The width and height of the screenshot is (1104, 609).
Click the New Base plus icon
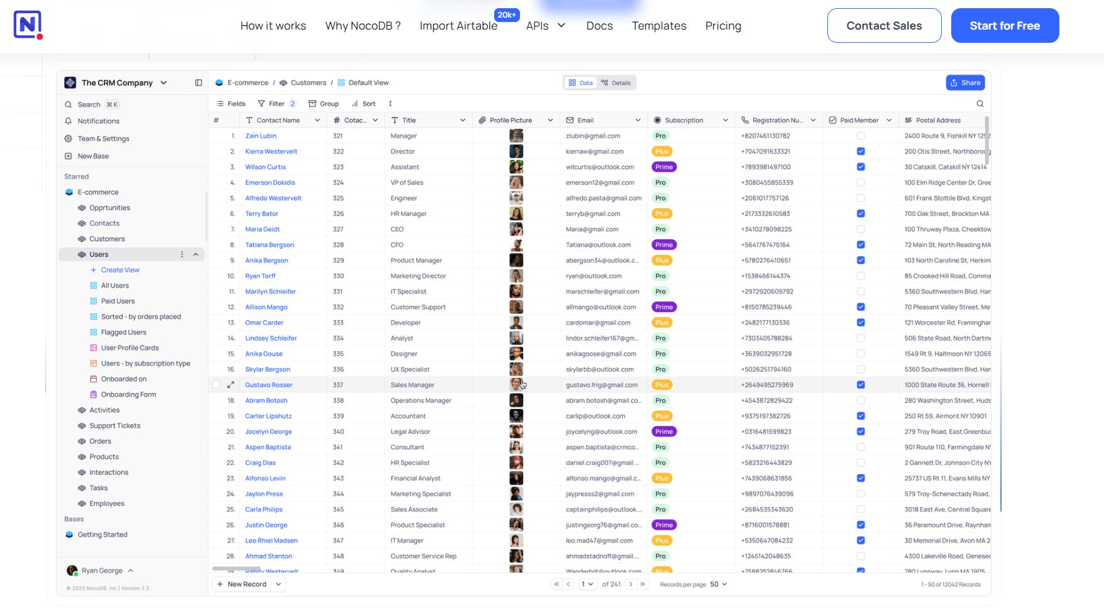[x=69, y=156]
